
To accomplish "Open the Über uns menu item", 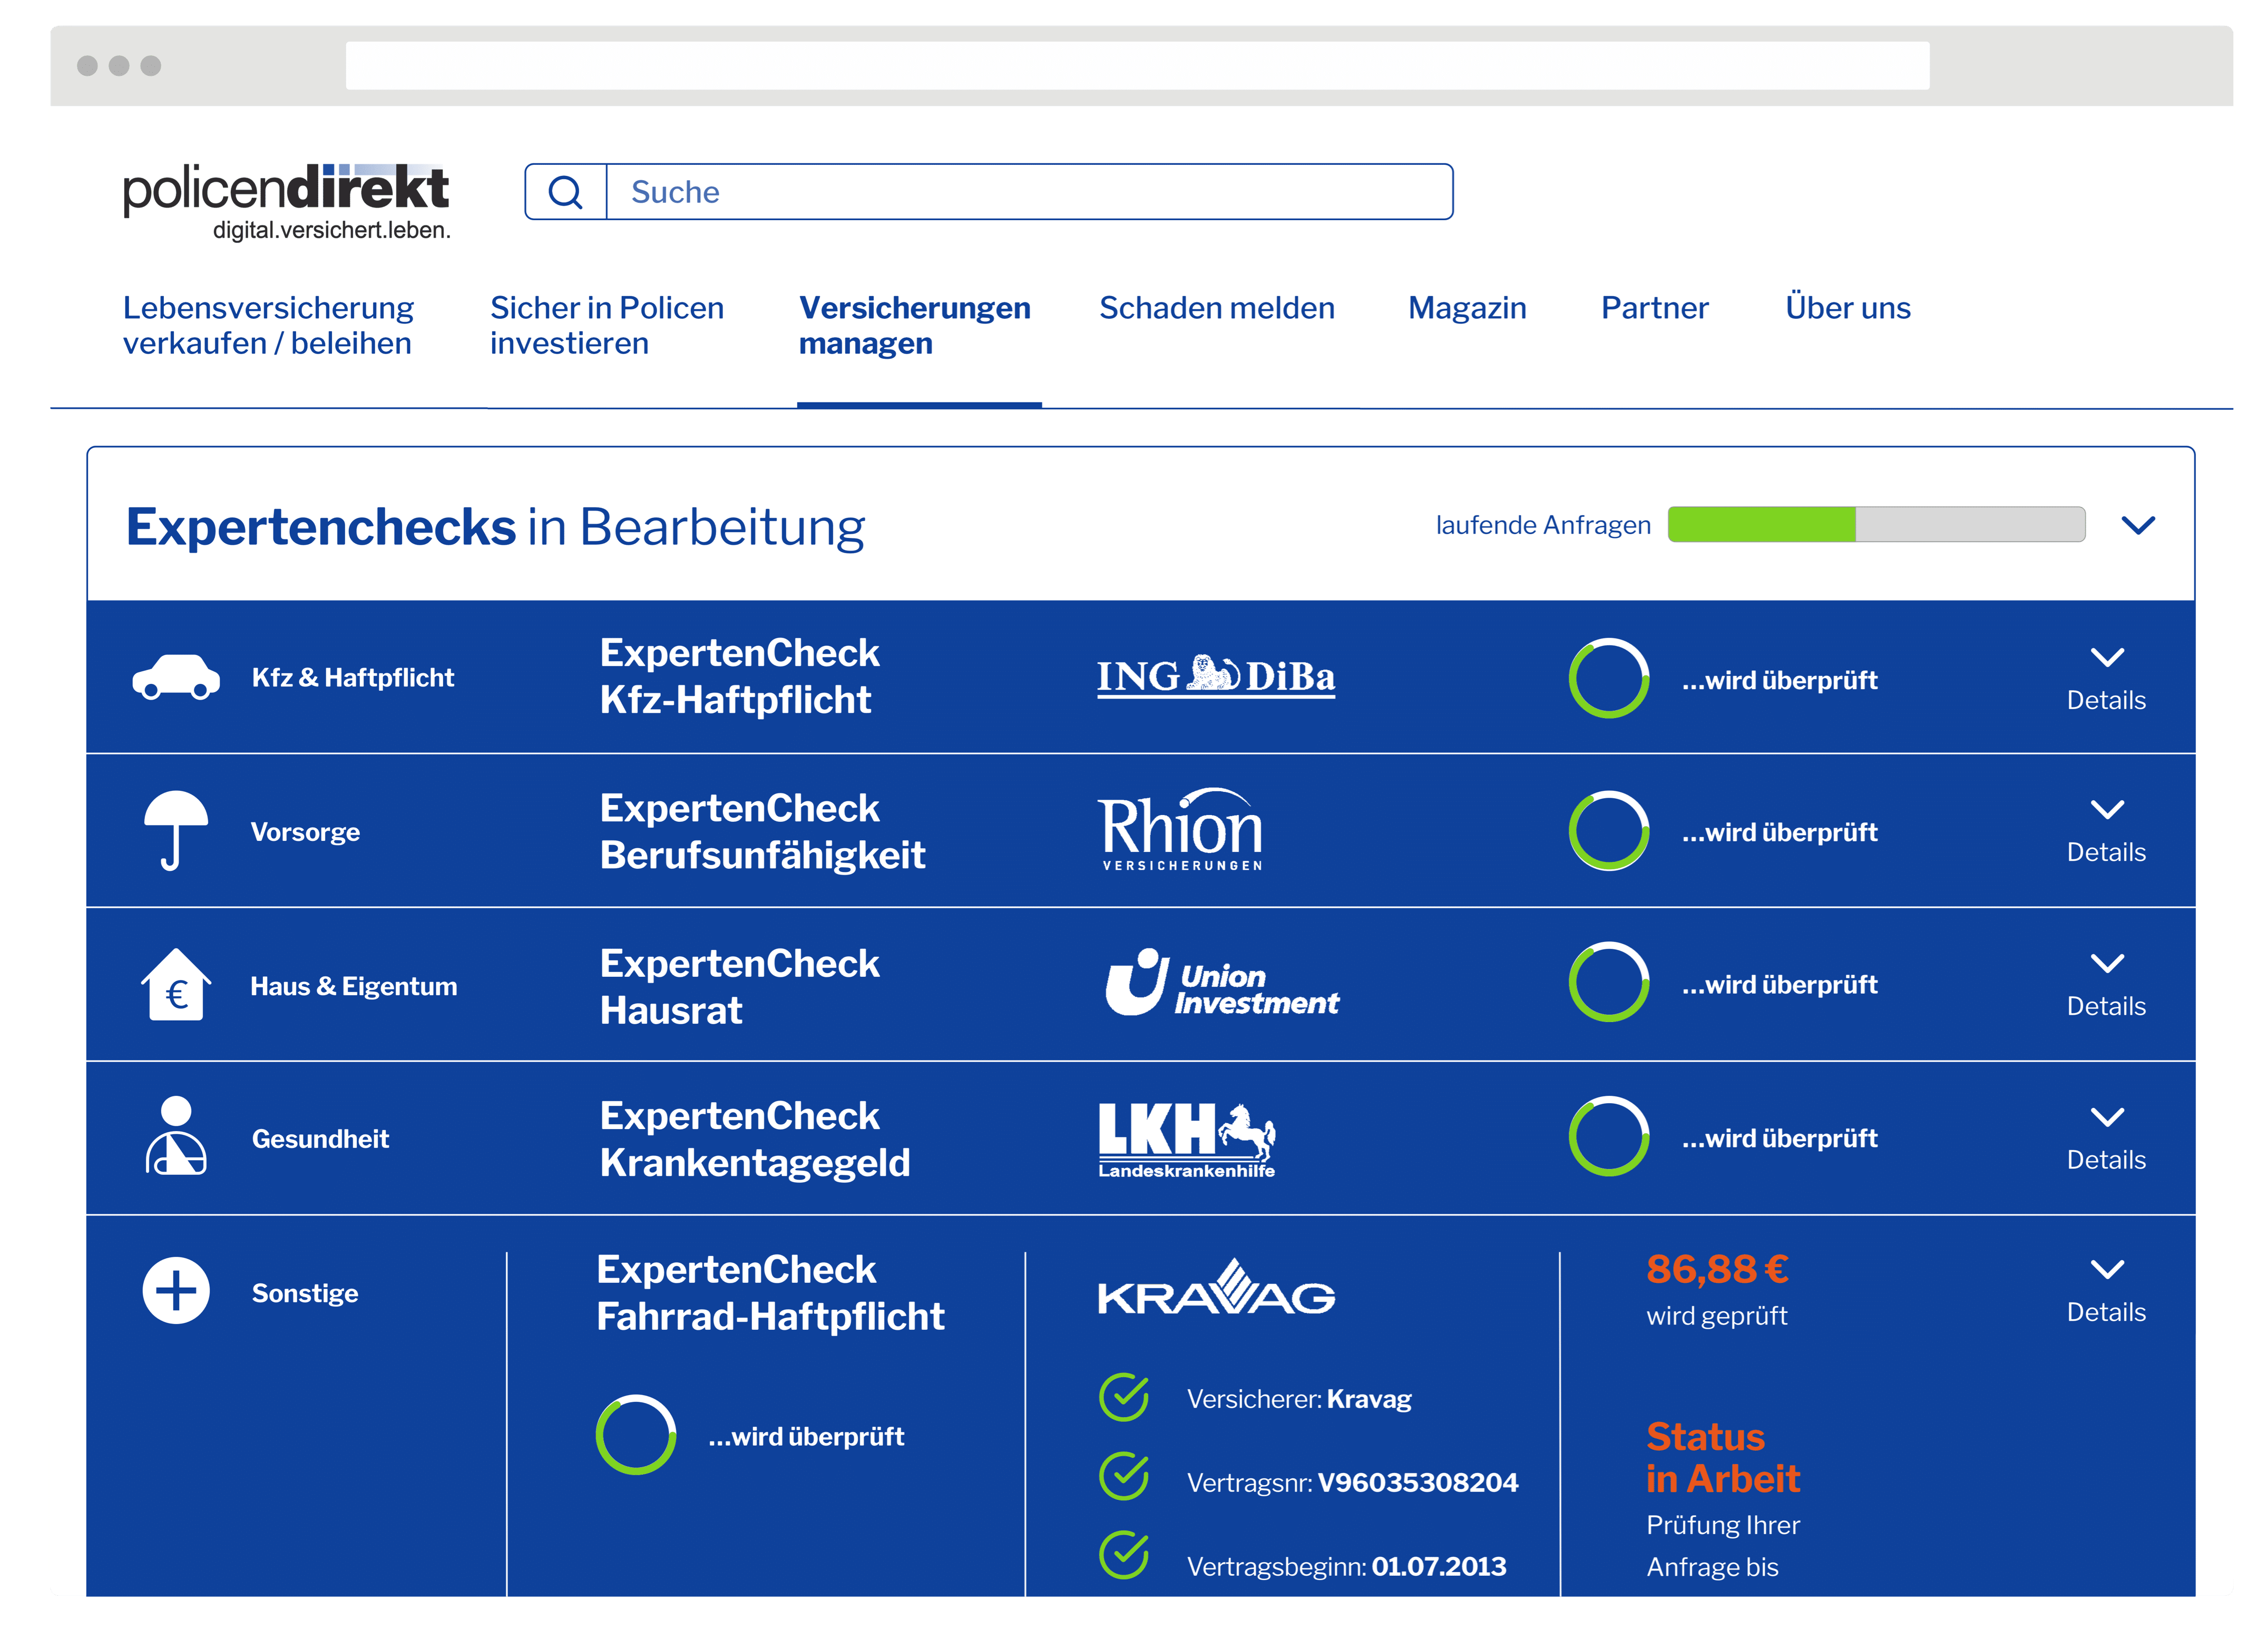I will 1848,308.
